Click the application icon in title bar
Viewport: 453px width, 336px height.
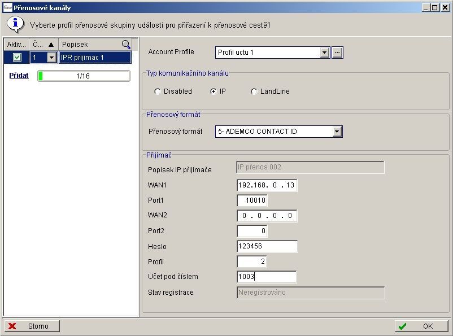coord(7,7)
